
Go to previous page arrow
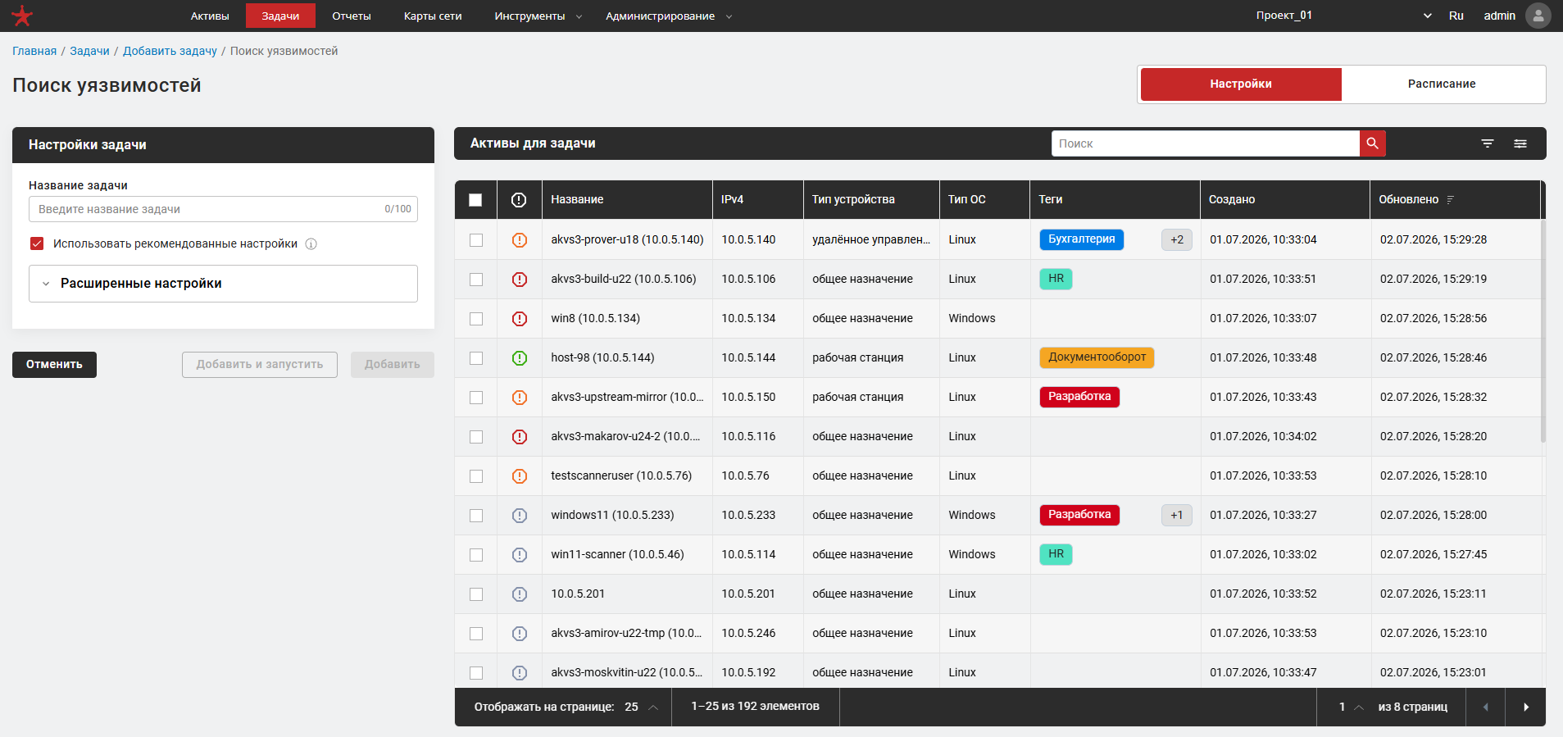[1485, 707]
